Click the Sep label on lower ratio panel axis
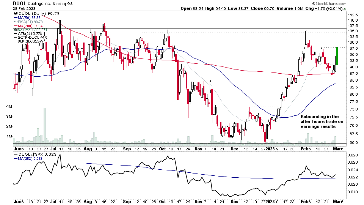364x205 pixels. [127, 202]
